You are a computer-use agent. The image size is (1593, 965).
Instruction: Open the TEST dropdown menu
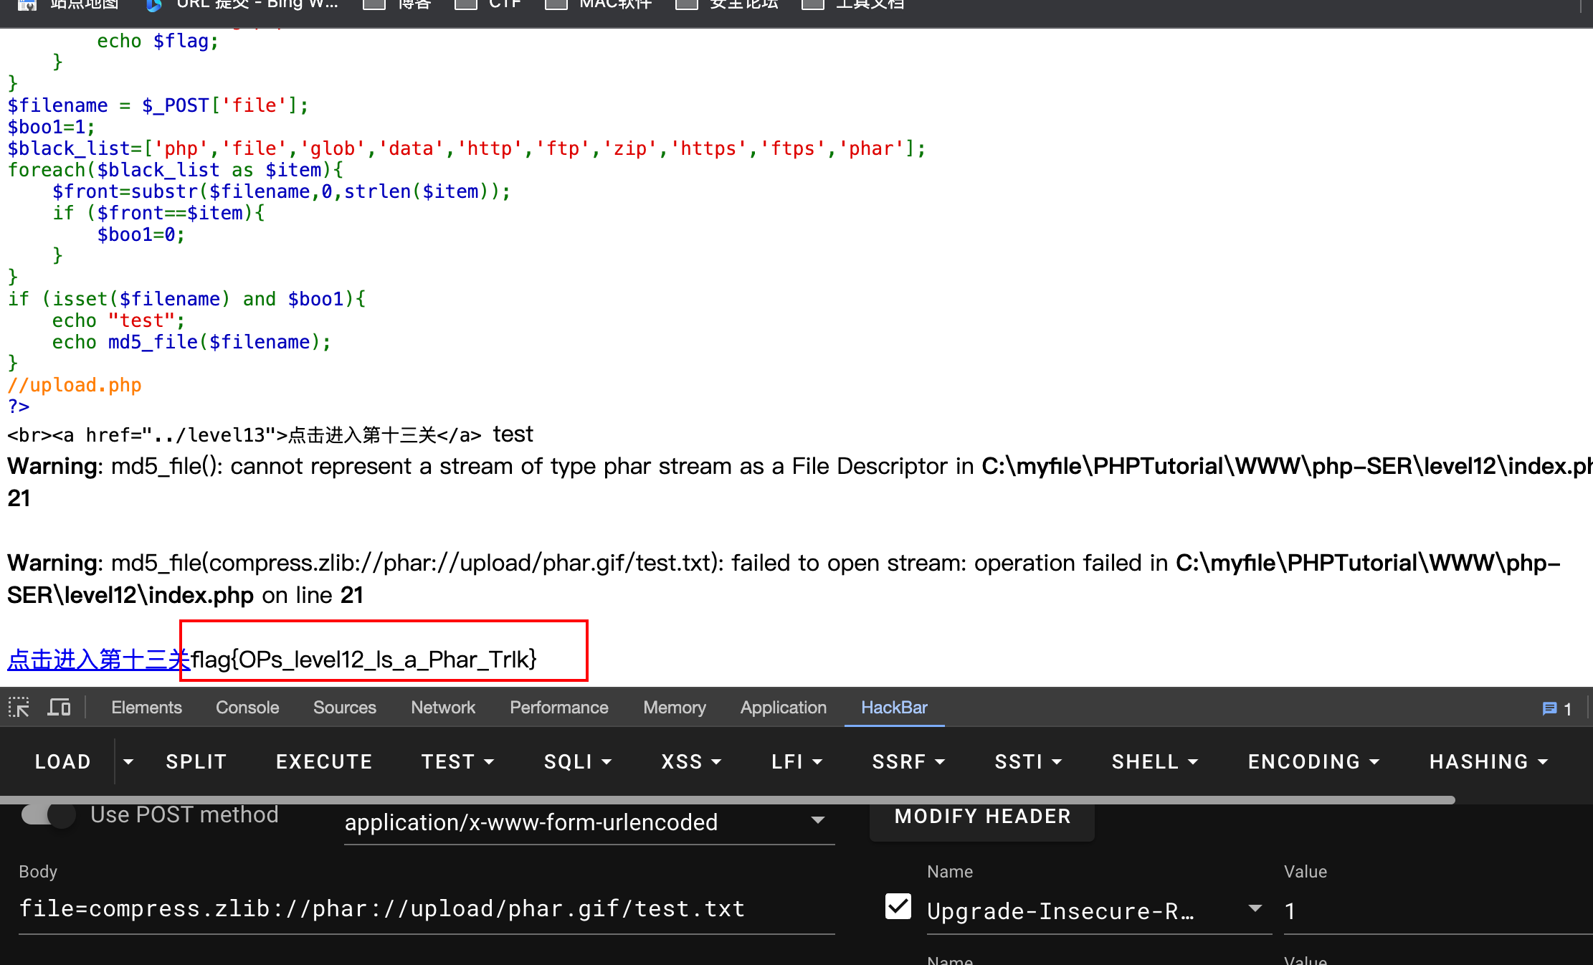457,761
